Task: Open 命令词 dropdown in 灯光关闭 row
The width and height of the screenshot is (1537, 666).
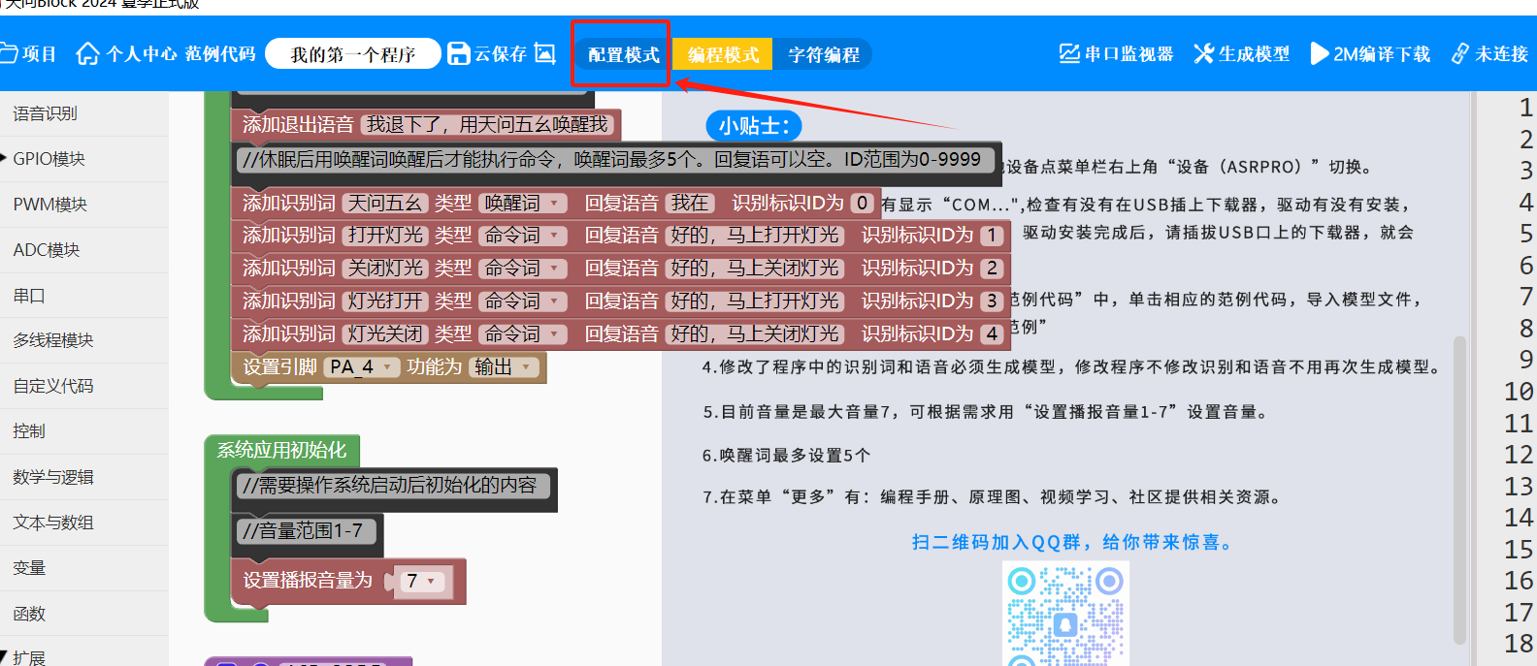Action: [x=523, y=334]
